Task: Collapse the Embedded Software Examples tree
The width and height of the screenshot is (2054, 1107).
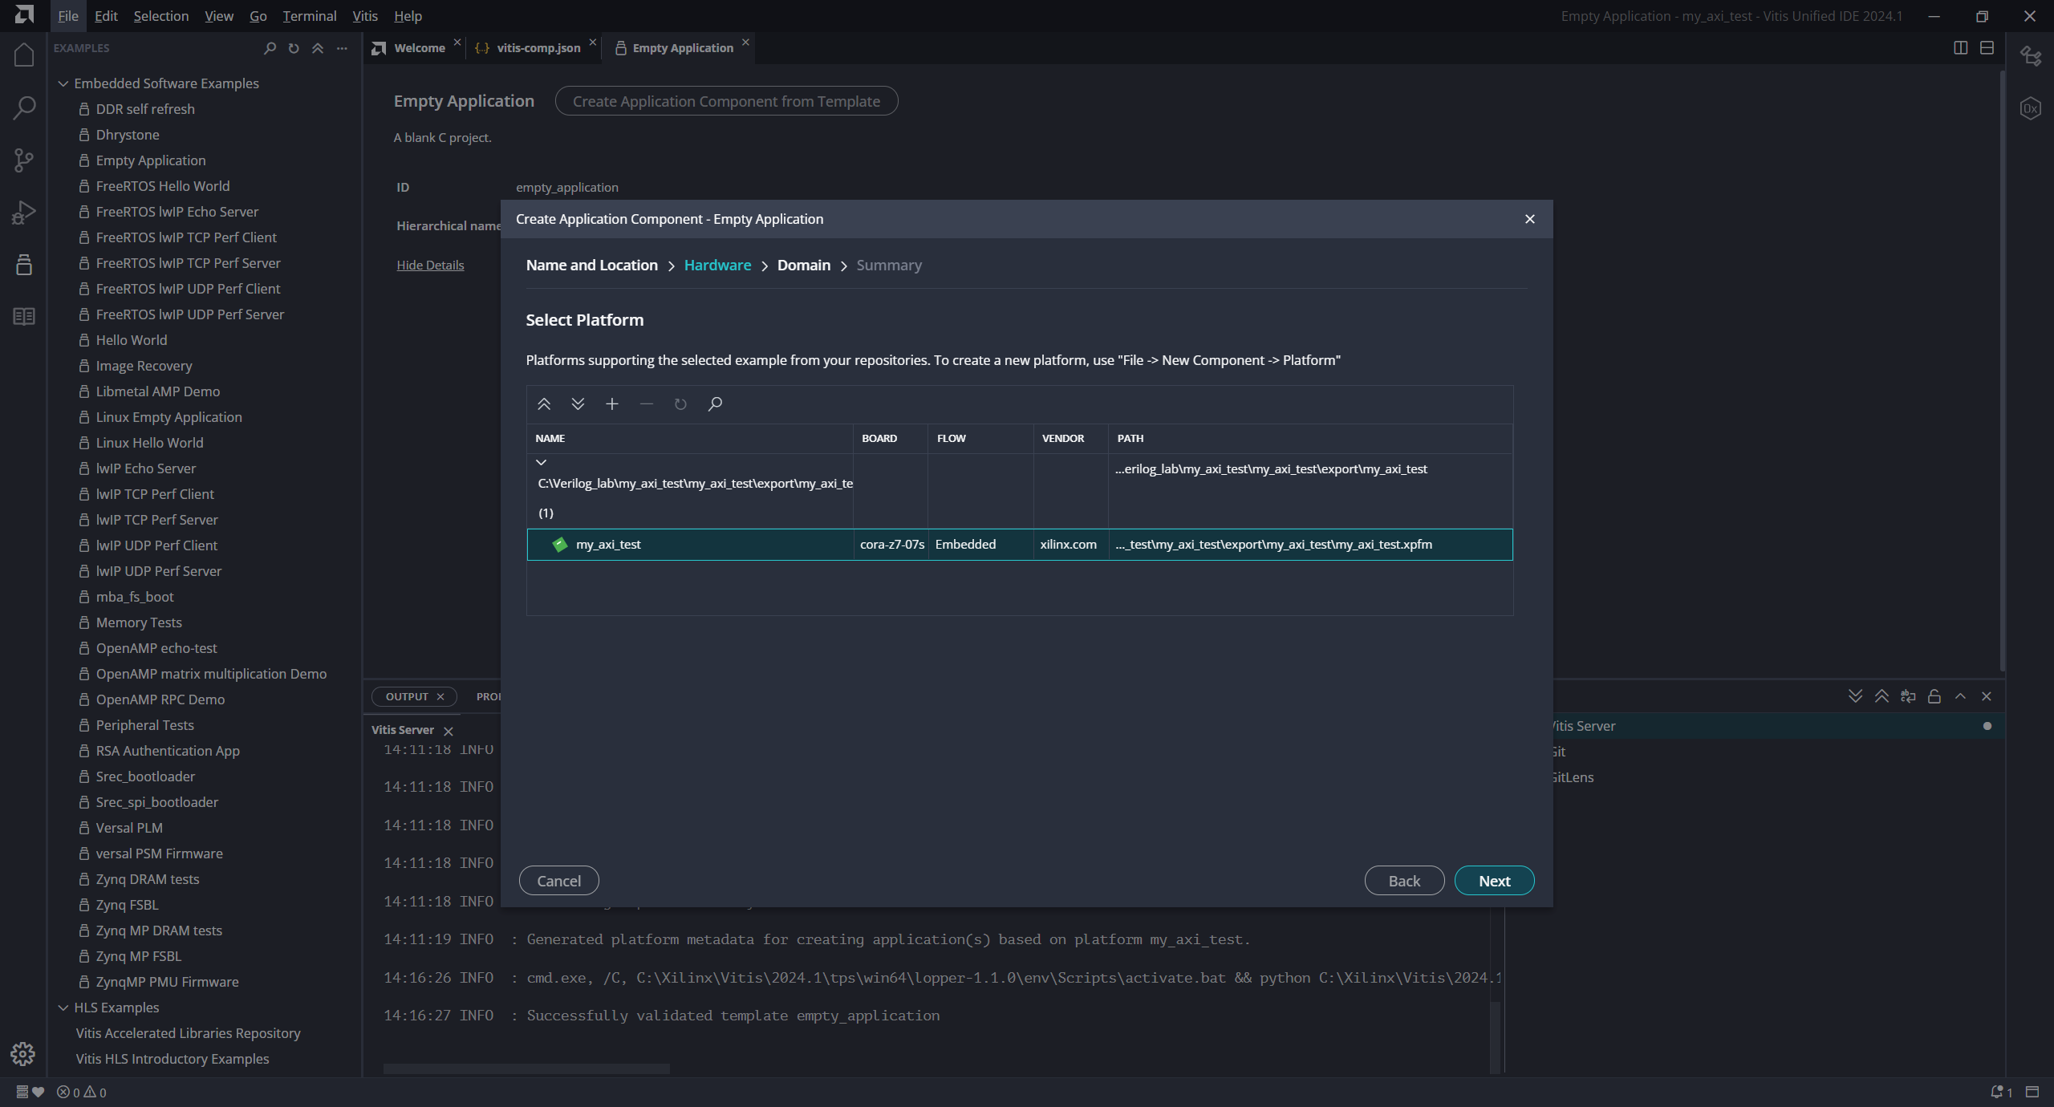Action: point(63,83)
